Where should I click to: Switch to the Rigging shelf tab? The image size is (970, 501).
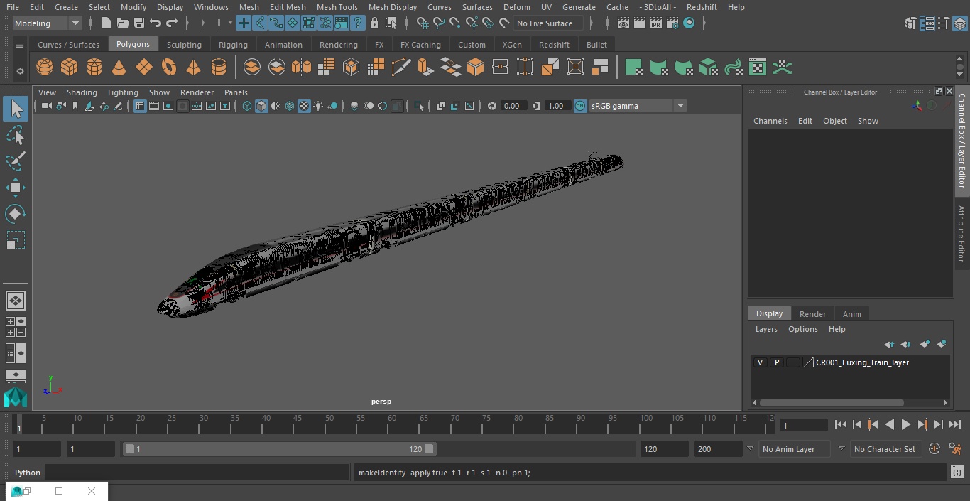[233, 45]
